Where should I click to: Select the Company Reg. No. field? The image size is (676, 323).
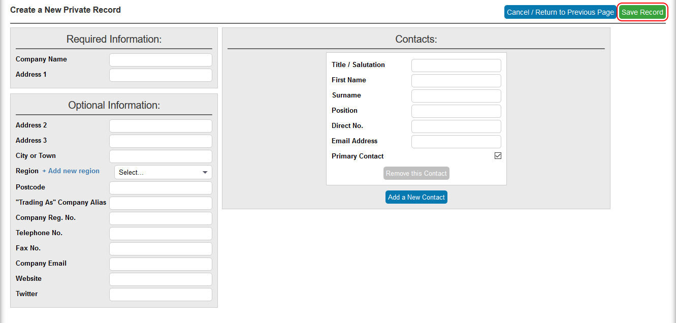point(160,218)
